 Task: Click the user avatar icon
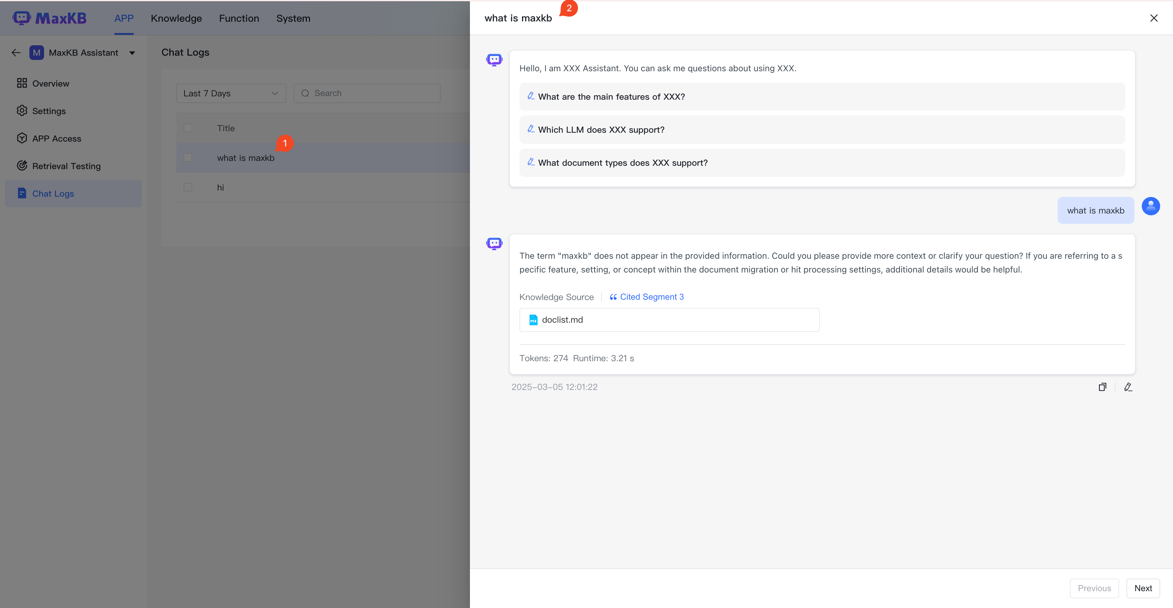pos(1151,206)
